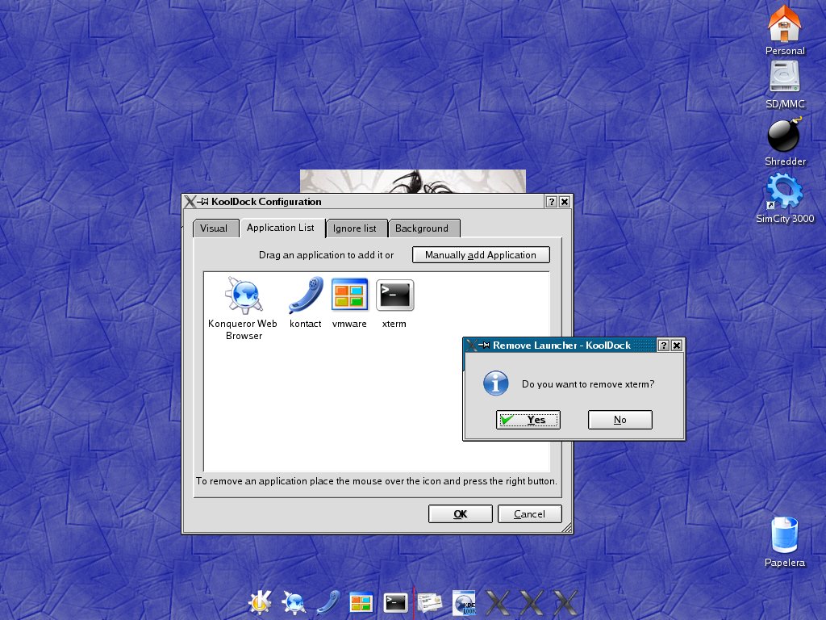Click Manually add Application button
Viewport: 826px width, 620px height.
click(x=481, y=254)
